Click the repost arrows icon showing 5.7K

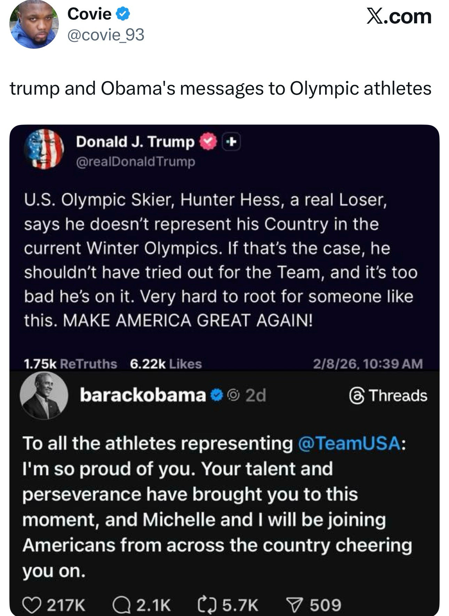coord(206,605)
